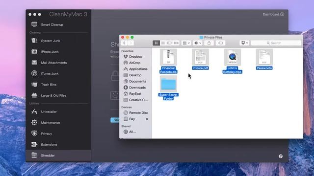This screenshot has width=314, height=176.
Task: Select the Shredder utility
Action: point(58,155)
